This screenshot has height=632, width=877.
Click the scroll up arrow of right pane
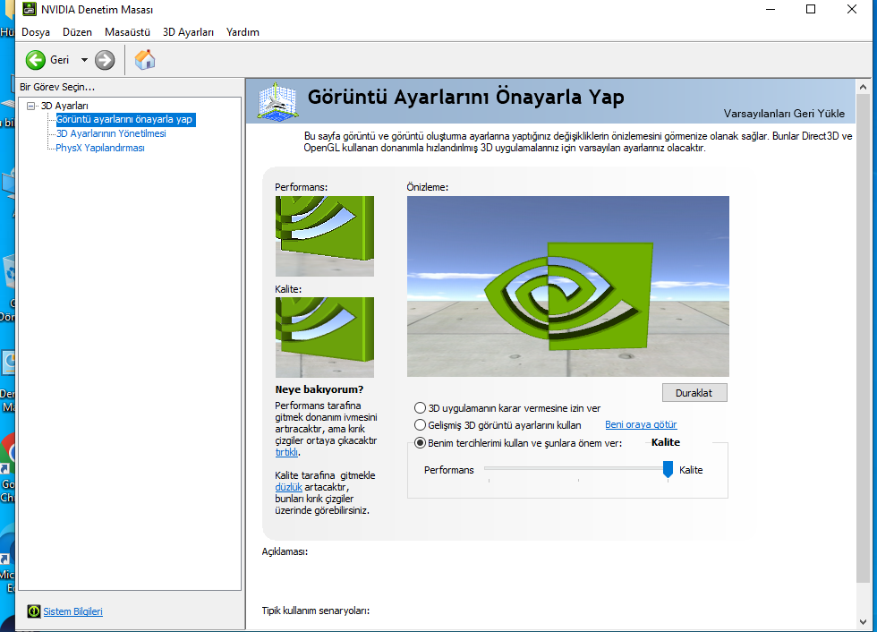coord(863,87)
